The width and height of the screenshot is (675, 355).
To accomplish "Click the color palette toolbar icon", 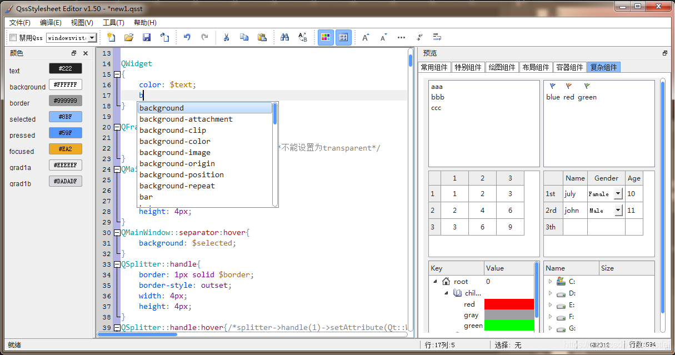I will coord(326,37).
